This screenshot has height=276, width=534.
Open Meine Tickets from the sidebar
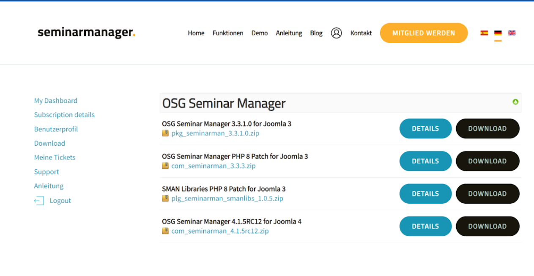55,157
